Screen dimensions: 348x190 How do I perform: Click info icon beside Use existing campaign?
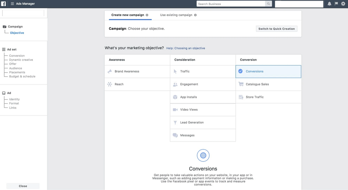(x=195, y=15)
